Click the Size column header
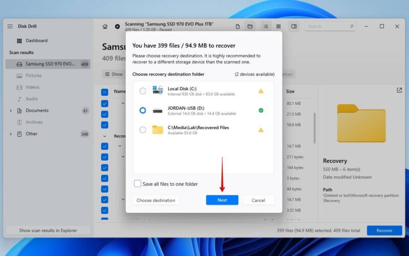 click(290, 92)
